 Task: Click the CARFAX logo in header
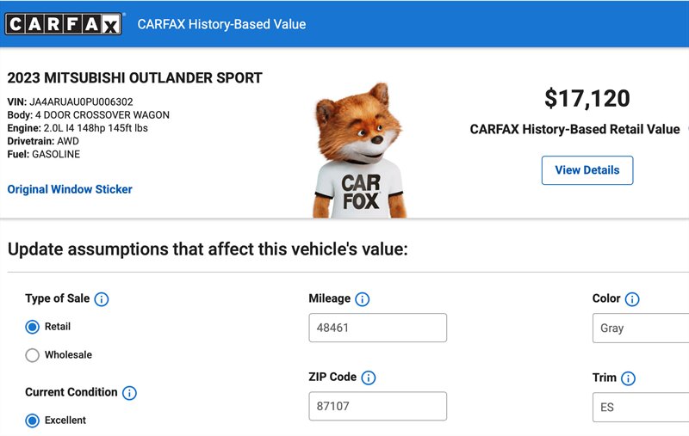pos(64,24)
